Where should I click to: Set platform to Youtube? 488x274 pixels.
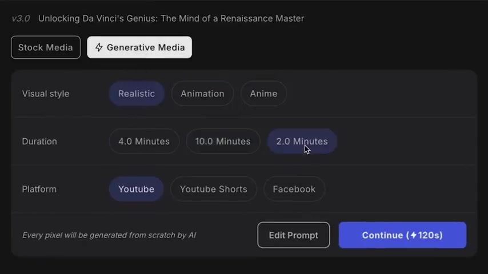[137, 189]
